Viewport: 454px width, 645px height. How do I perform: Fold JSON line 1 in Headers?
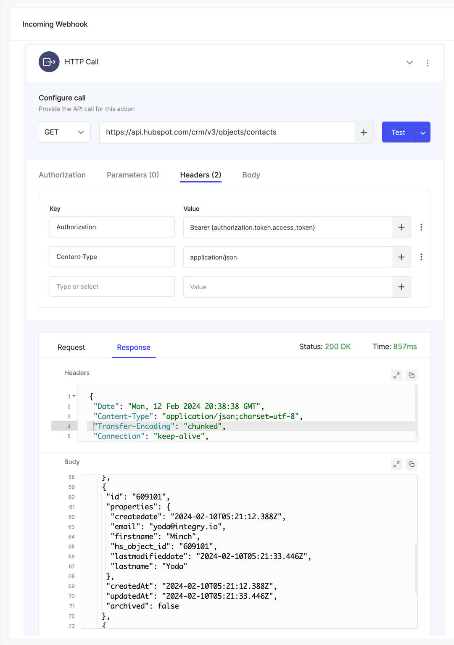(74, 396)
